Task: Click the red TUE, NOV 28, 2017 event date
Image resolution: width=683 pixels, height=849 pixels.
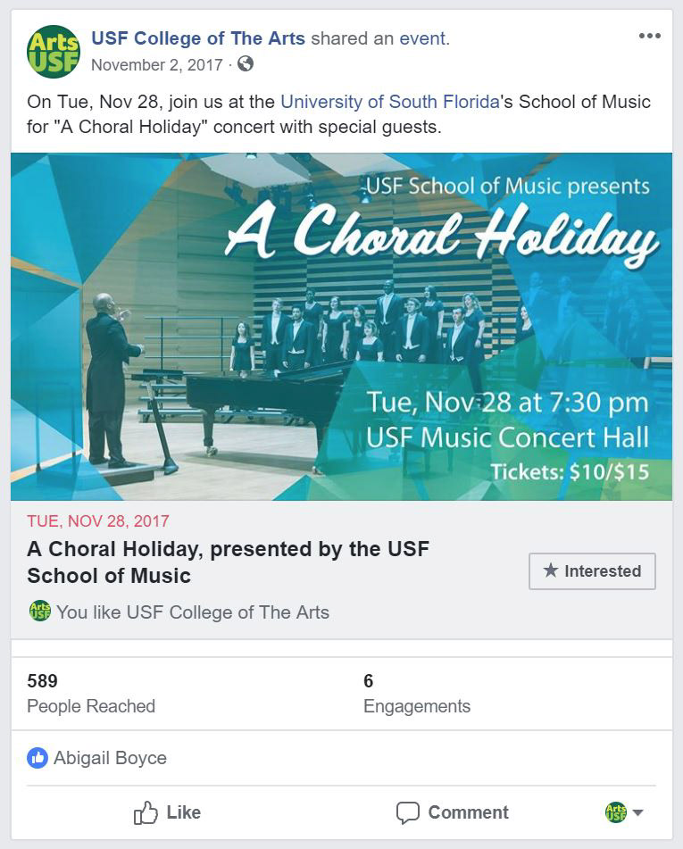Action: coord(98,521)
